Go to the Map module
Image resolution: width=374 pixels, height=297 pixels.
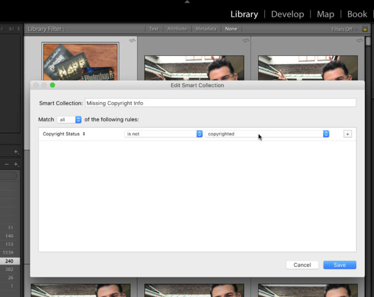point(325,14)
